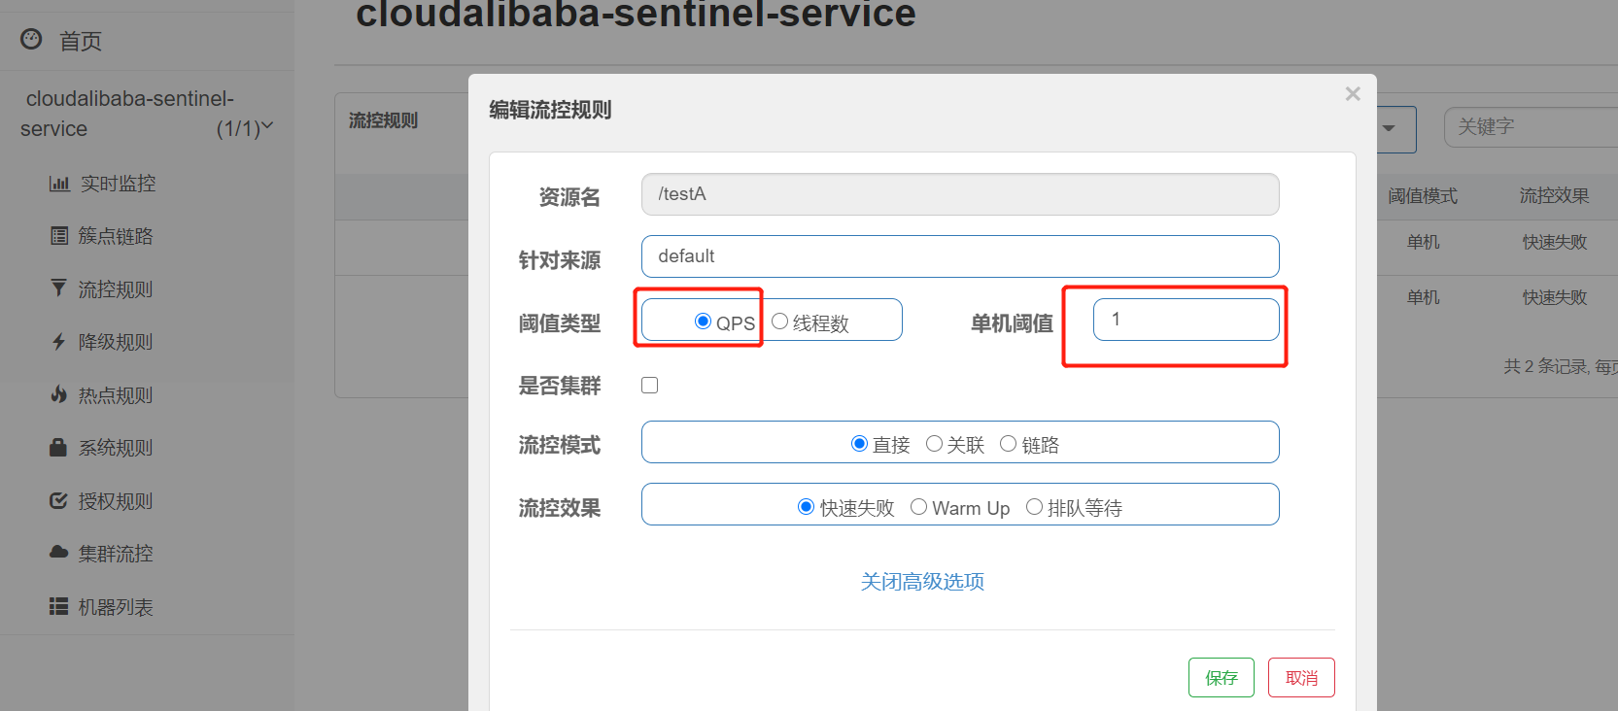Click the hotspot rule flame icon

pos(59,394)
